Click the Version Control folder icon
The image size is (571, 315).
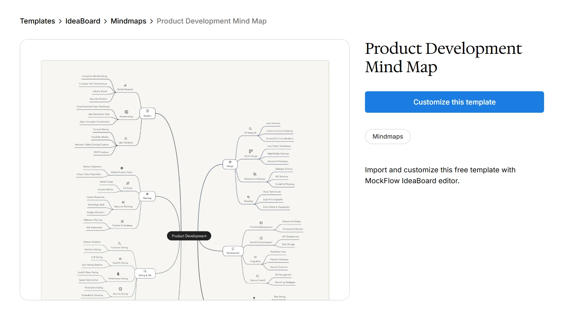(258, 276)
